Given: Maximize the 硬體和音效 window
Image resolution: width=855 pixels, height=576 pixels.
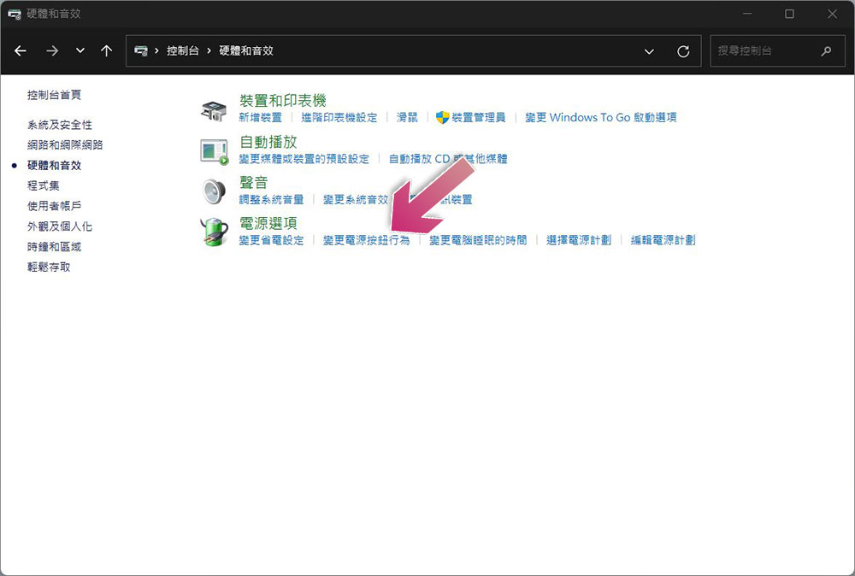Looking at the screenshot, I should tap(789, 14).
